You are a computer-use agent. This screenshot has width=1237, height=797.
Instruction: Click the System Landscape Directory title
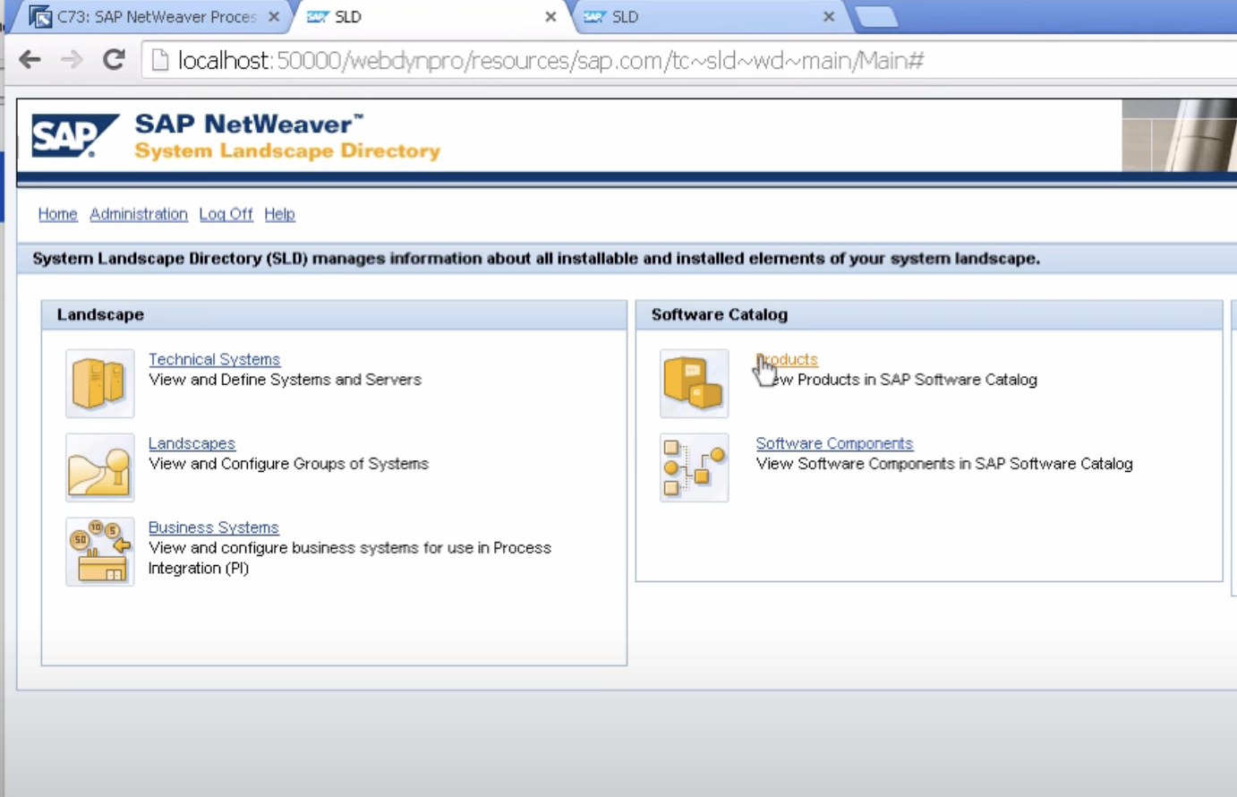(x=287, y=150)
